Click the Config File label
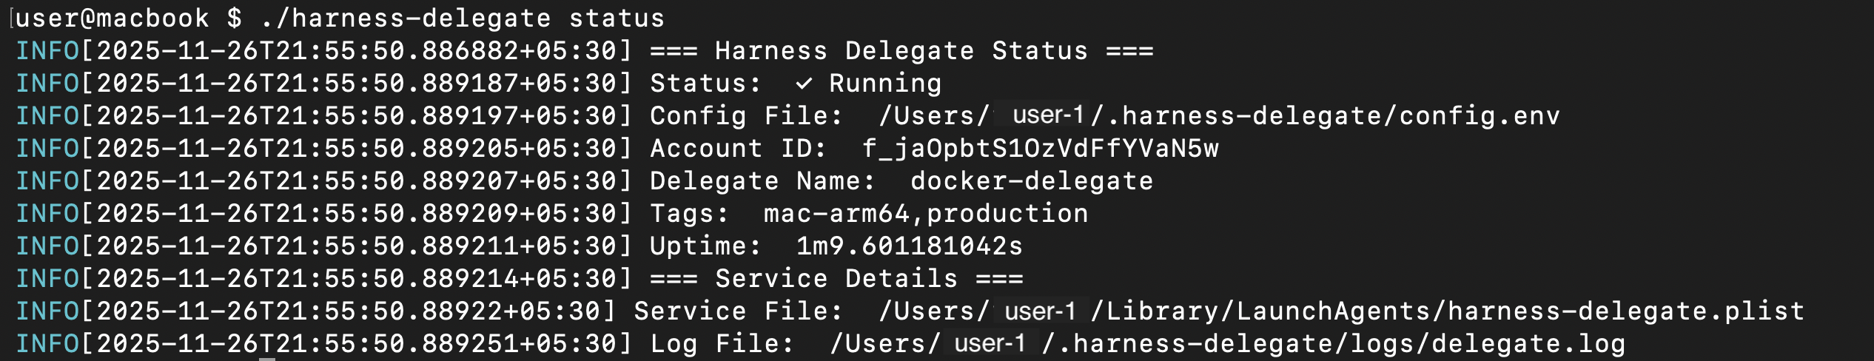This screenshot has height=361, width=1874. (x=745, y=116)
